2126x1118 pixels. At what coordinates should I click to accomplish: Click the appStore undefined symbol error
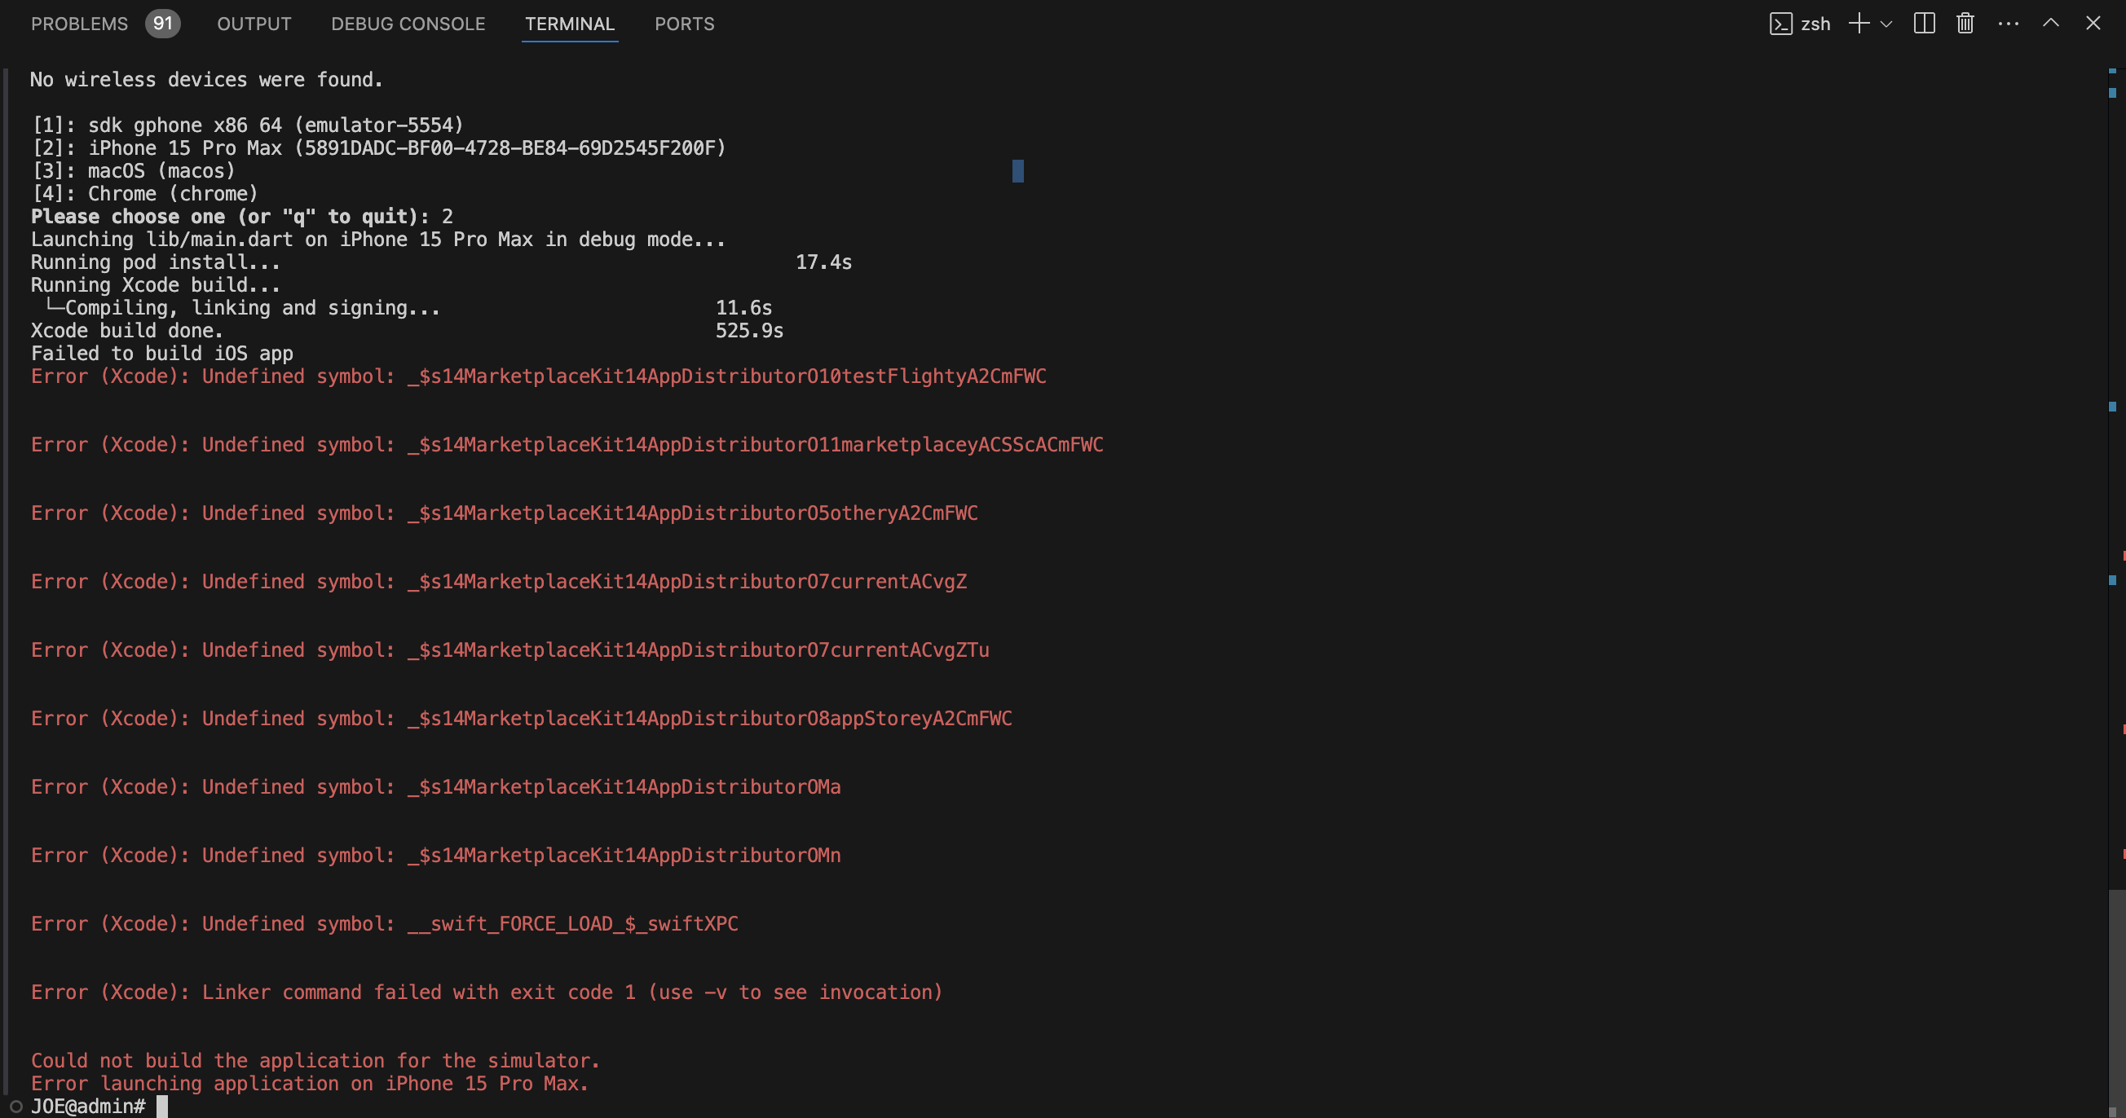522,720
